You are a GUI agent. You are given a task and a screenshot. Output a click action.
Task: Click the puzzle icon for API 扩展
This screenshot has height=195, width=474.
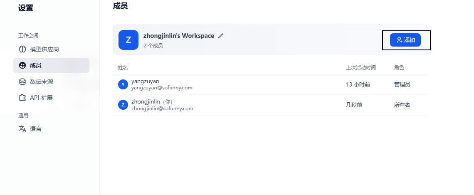(x=22, y=98)
